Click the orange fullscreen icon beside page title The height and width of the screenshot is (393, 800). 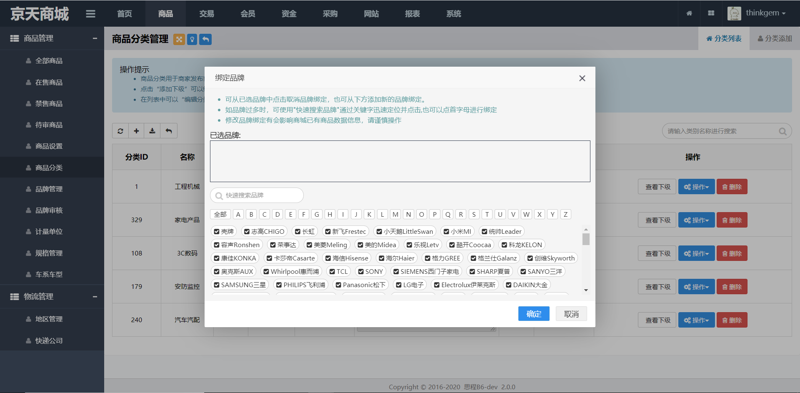point(179,39)
